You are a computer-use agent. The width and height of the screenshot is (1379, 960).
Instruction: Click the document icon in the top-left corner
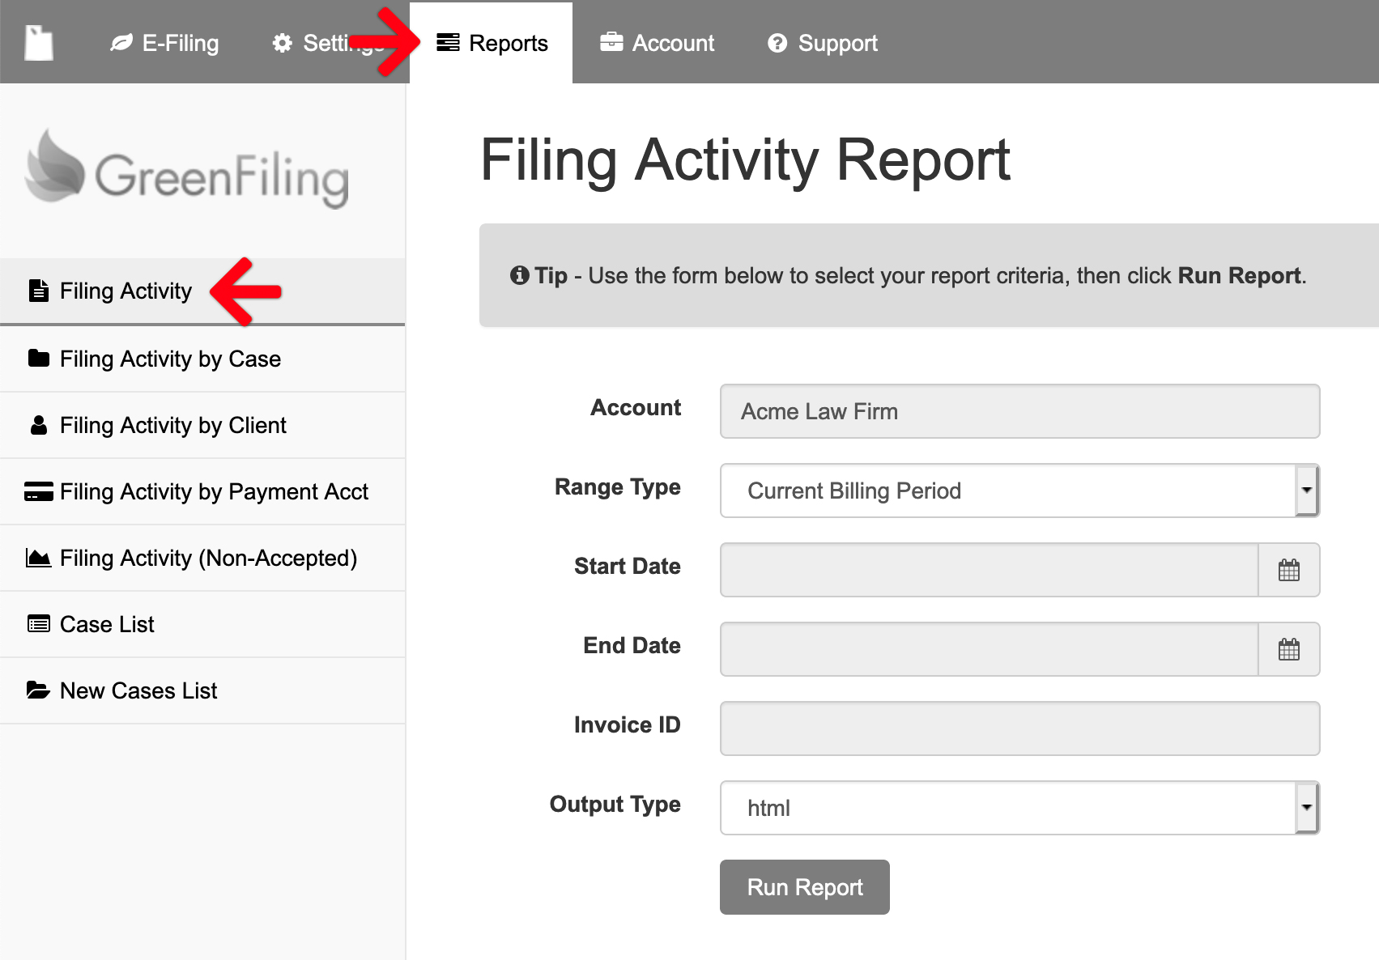pos(38,41)
